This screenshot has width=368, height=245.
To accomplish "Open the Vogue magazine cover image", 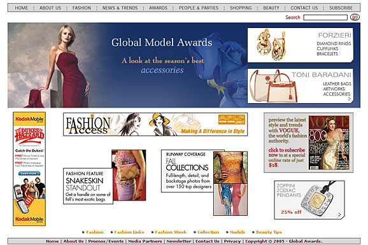I will pos(329,143).
